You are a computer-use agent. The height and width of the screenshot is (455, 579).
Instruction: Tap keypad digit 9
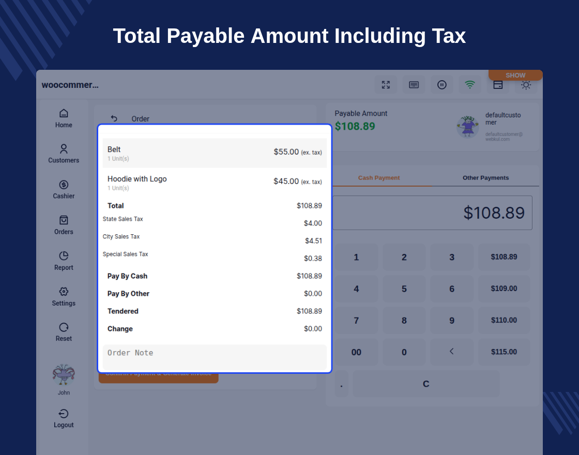(x=452, y=321)
